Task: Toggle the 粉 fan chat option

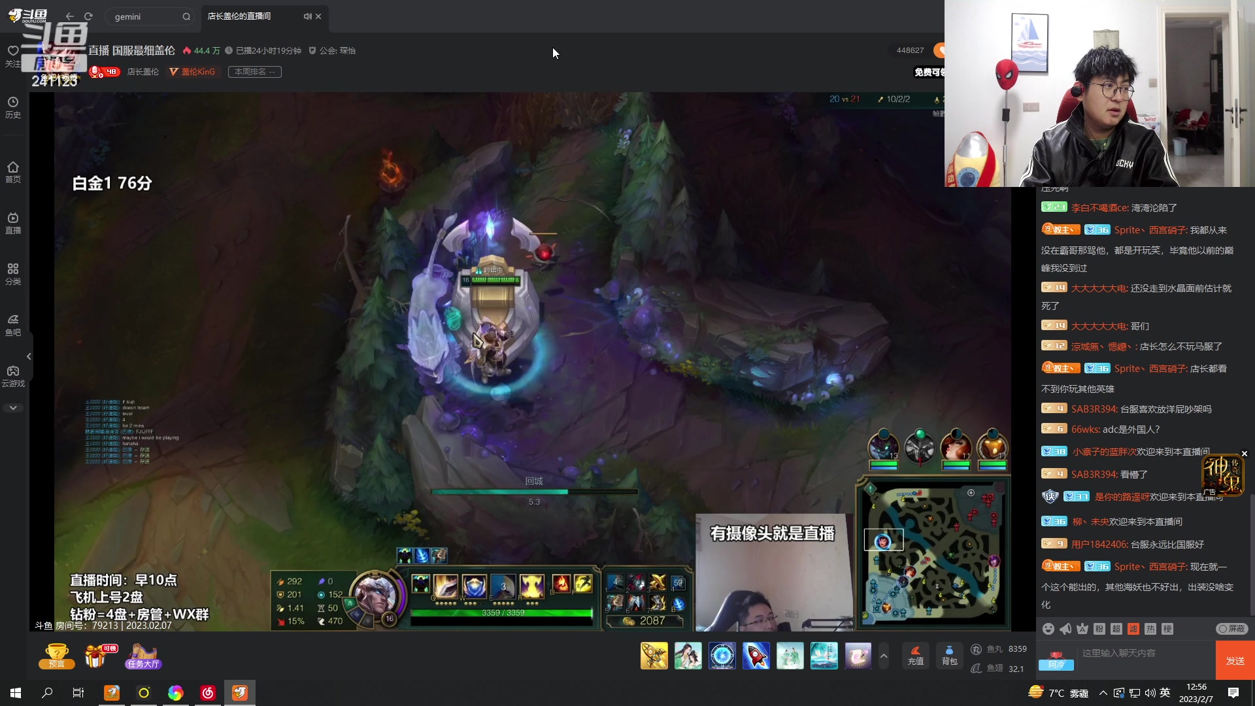Action: (1099, 629)
